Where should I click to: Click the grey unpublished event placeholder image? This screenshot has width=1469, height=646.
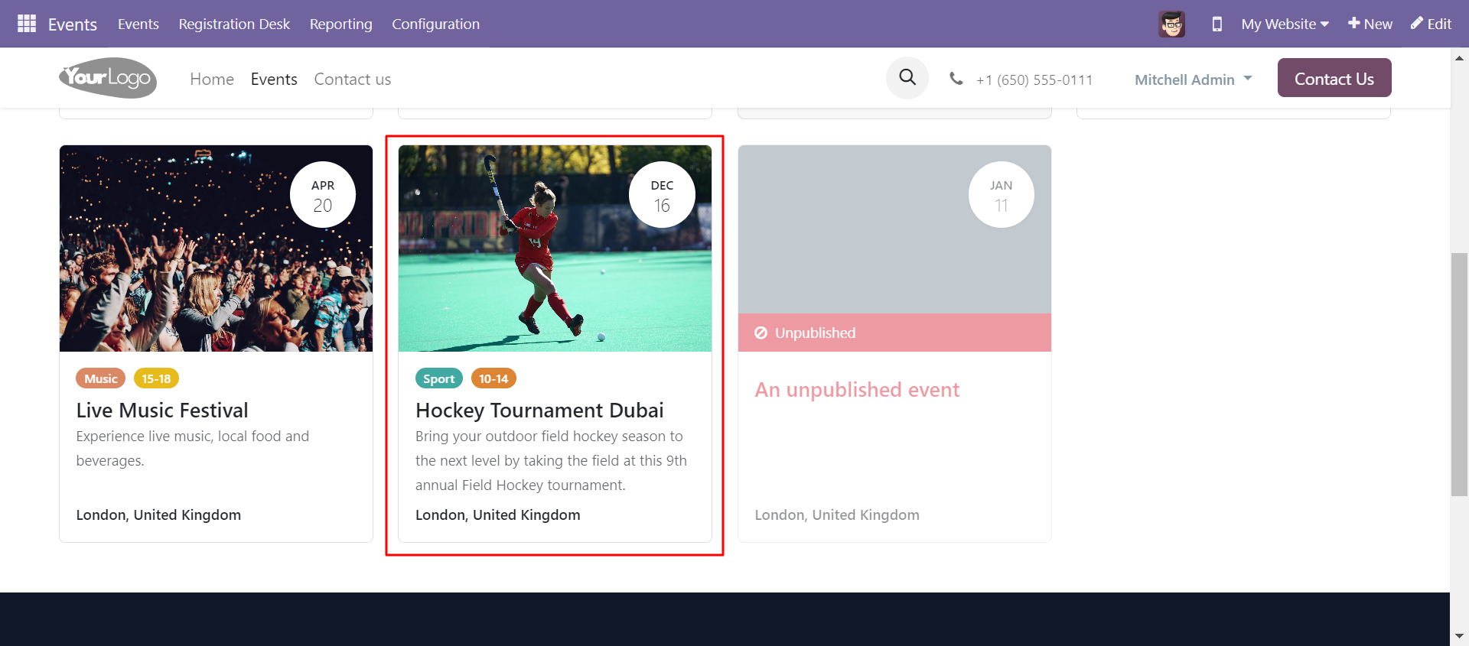(894, 229)
